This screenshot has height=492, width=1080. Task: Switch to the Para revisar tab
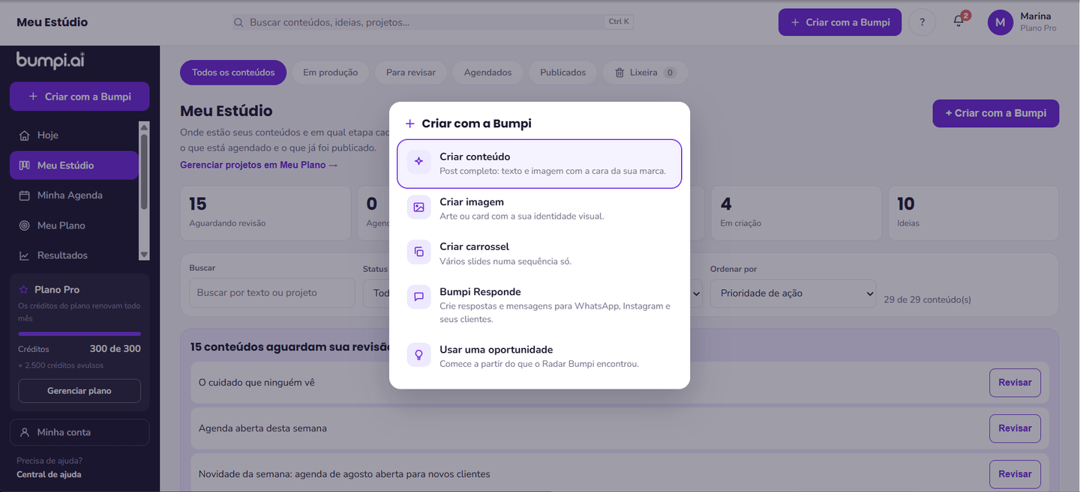411,73
